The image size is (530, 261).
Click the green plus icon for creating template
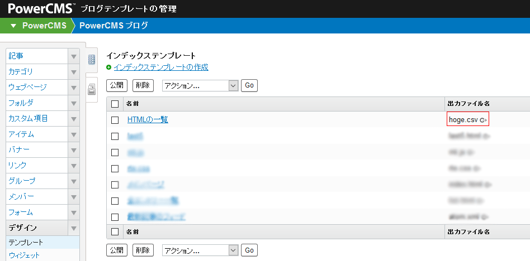109,67
